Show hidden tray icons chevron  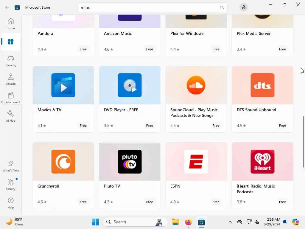pos(230,222)
